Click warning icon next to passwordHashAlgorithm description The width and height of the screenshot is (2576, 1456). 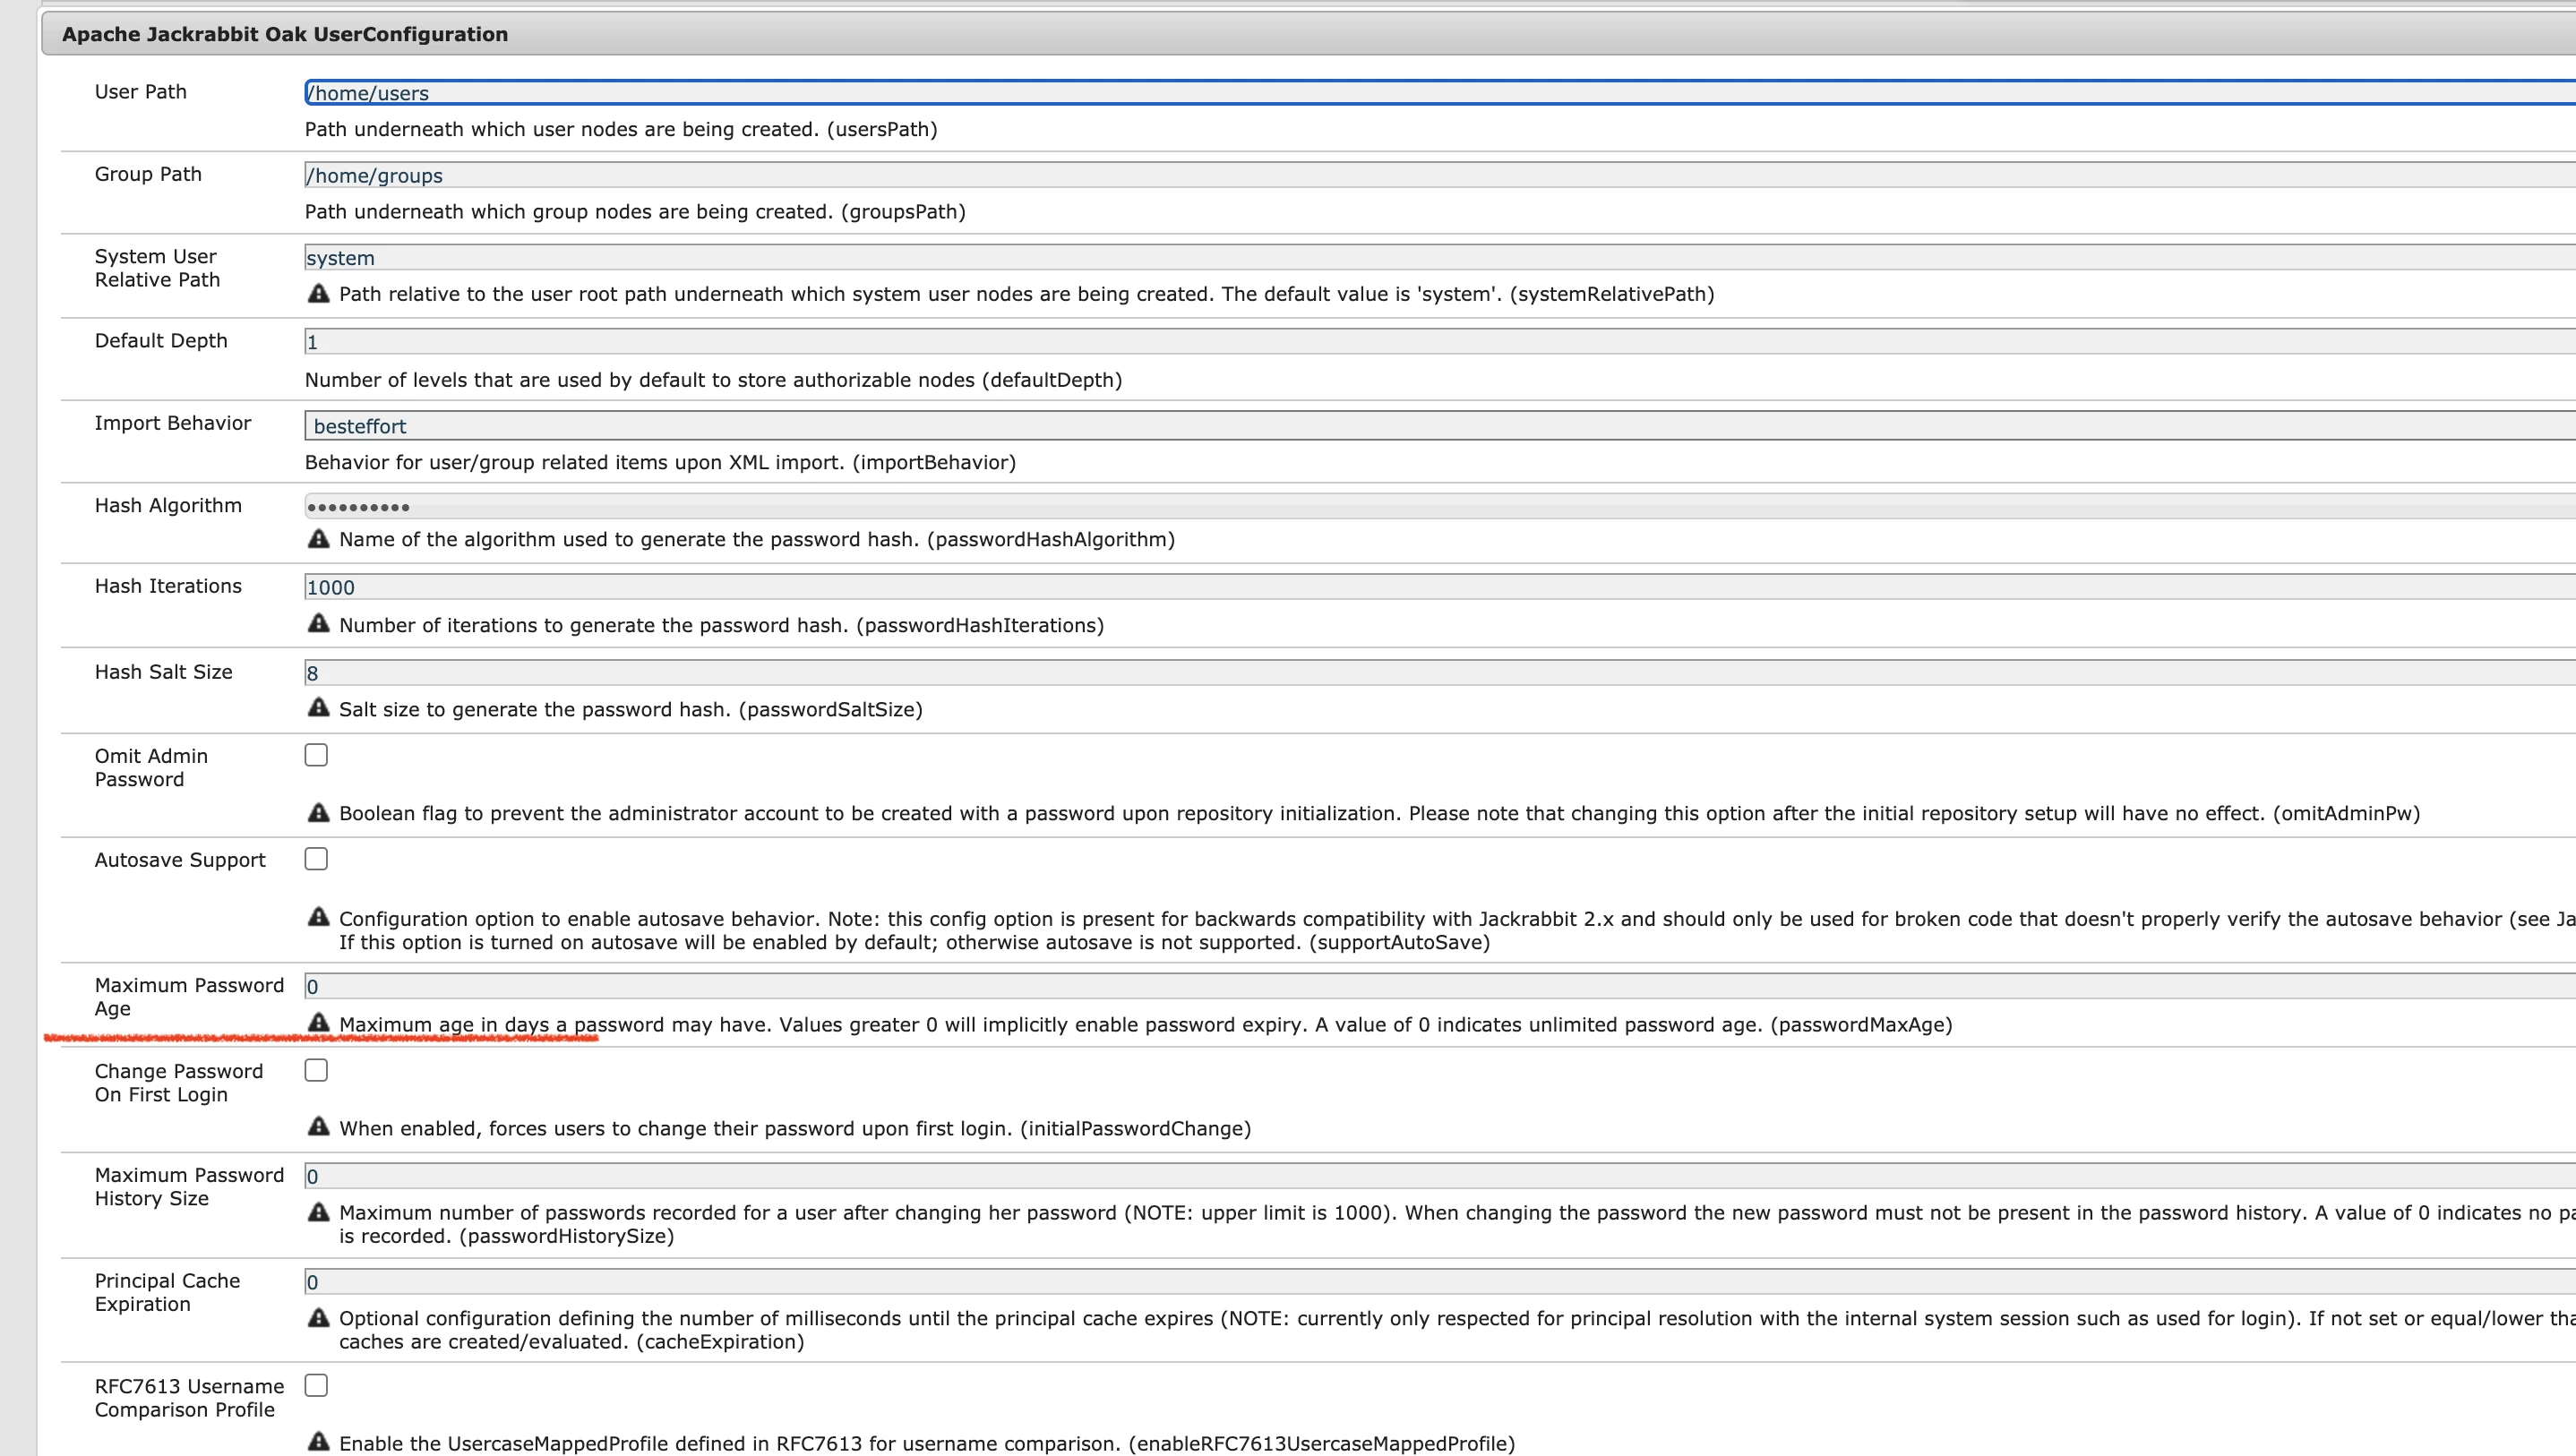(x=318, y=538)
